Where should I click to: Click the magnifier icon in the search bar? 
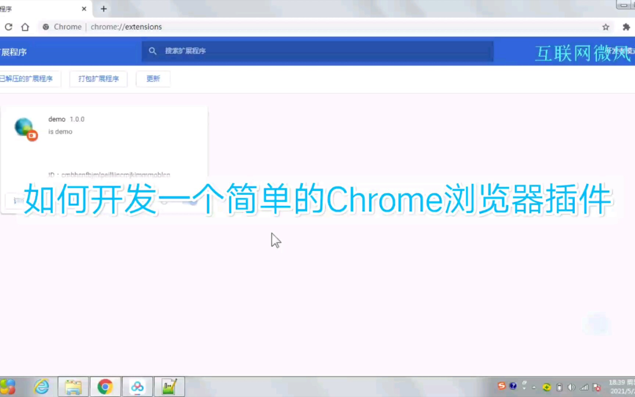(x=153, y=51)
